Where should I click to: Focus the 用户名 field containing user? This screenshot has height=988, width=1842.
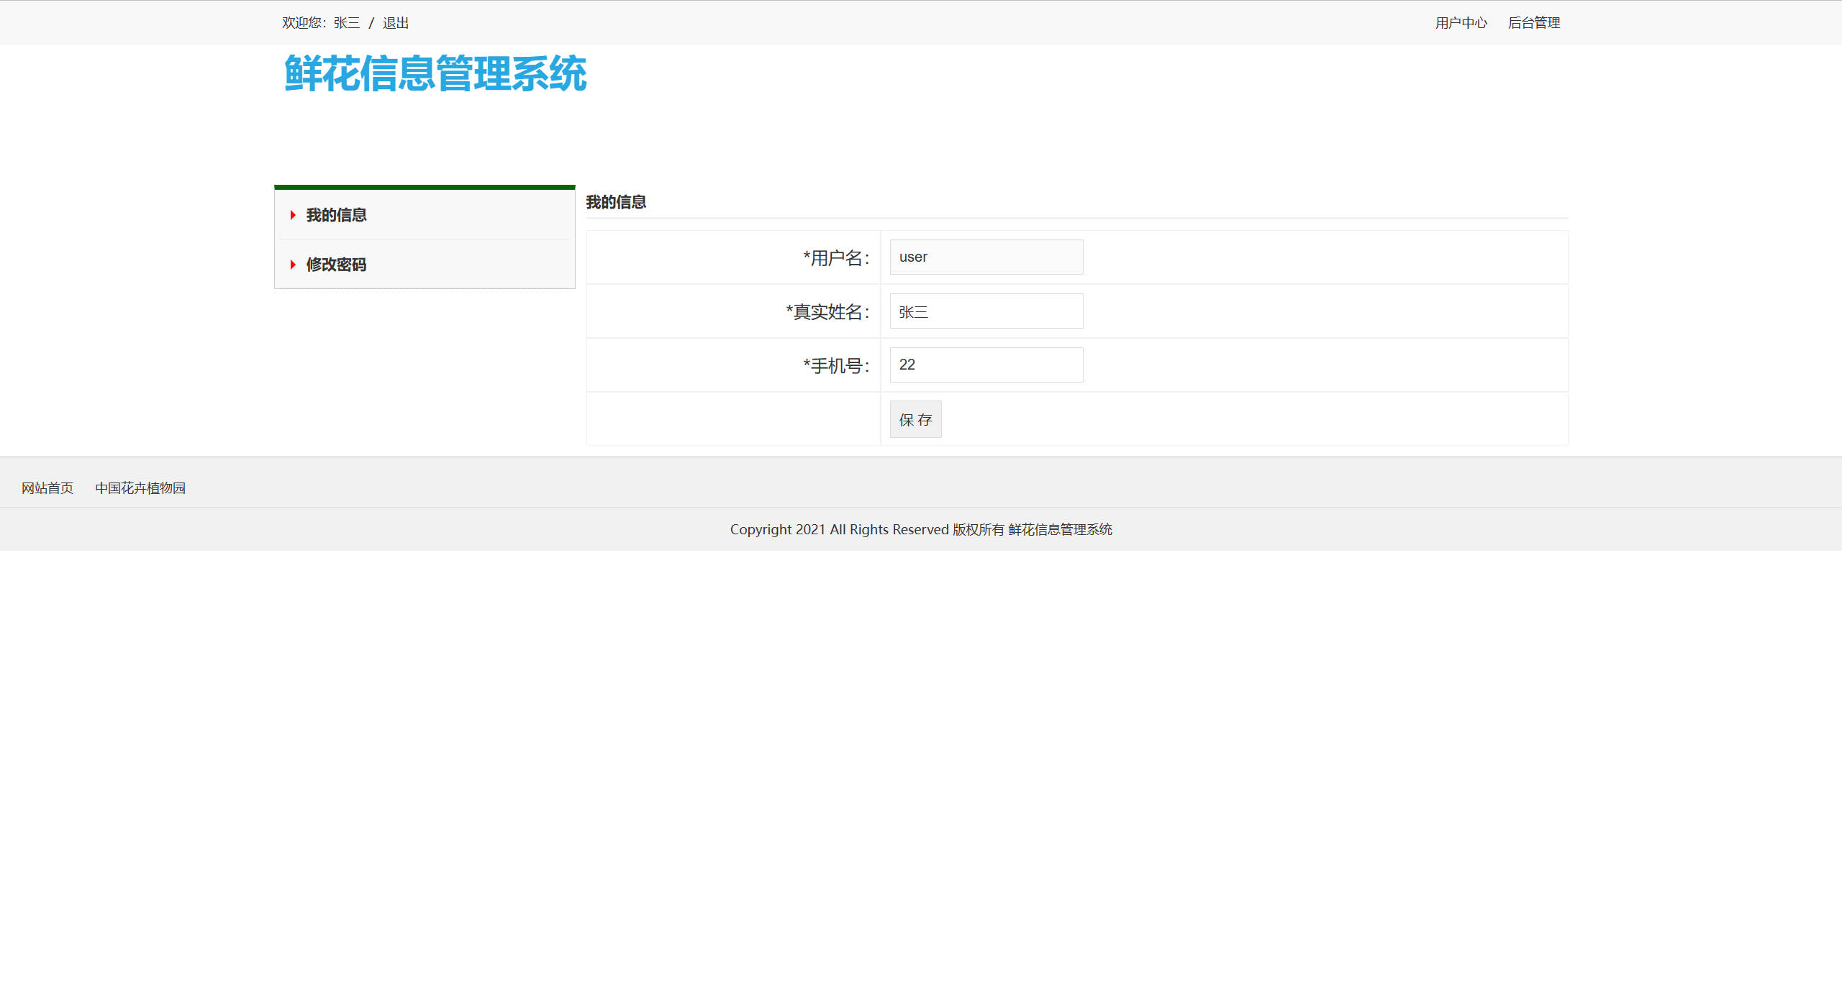pyautogui.click(x=986, y=257)
